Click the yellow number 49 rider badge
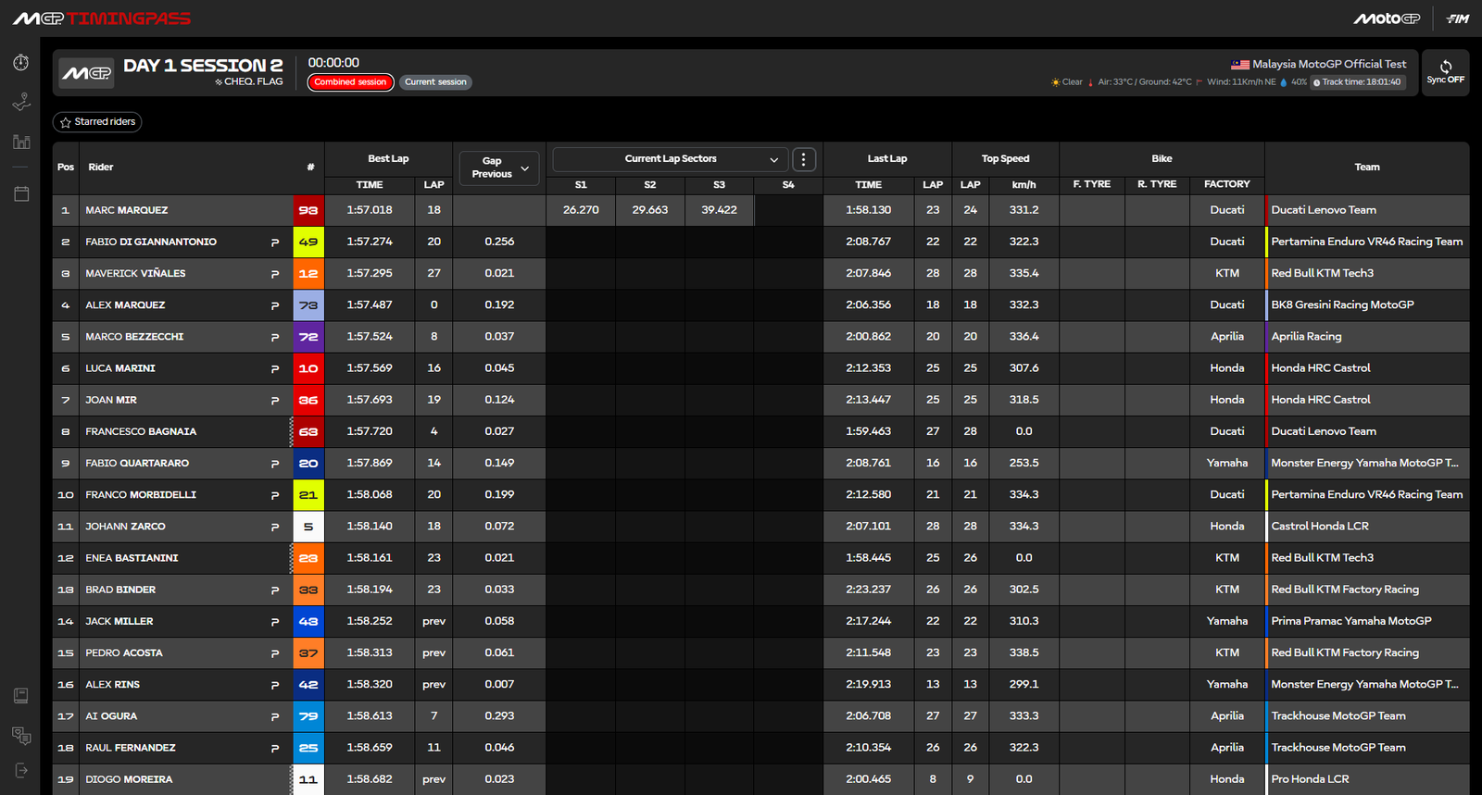 click(308, 242)
